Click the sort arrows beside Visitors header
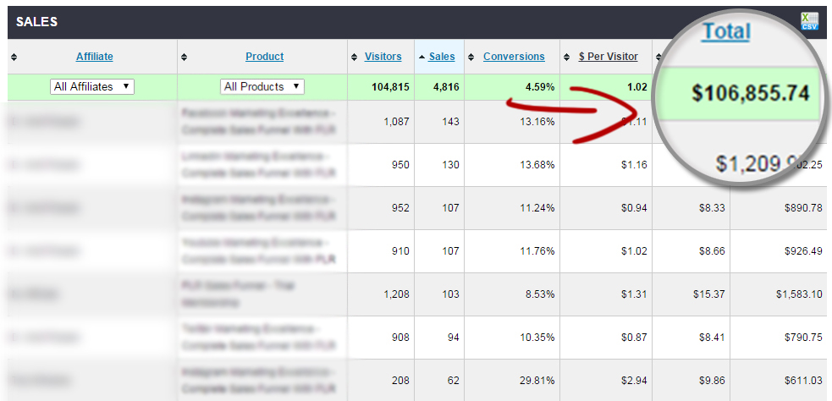The height and width of the screenshot is (401, 832). 355,58
